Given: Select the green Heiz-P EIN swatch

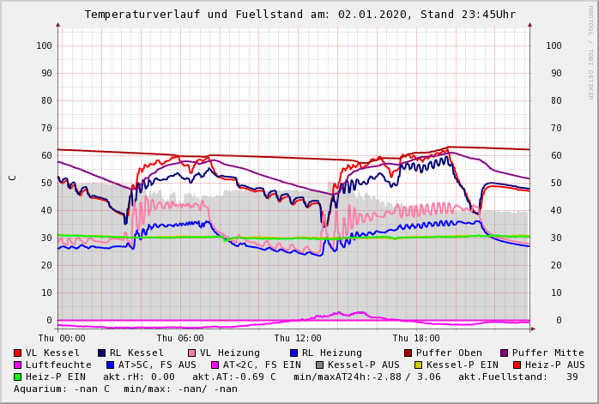Looking at the screenshot, I should click(18, 377).
